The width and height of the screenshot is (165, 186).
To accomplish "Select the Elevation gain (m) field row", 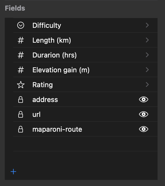I will tap(85, 70).
